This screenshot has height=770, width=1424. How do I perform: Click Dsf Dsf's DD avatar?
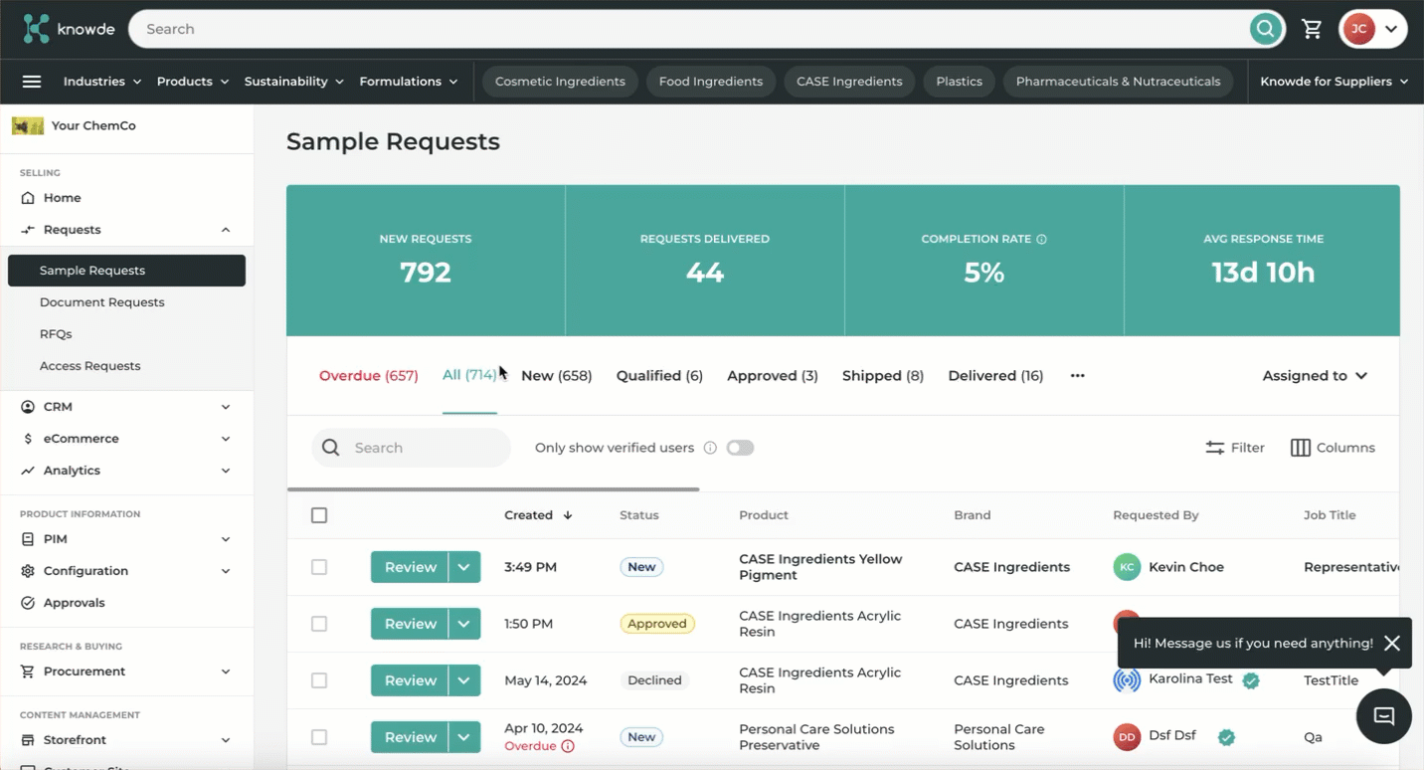coord(1127,737)
